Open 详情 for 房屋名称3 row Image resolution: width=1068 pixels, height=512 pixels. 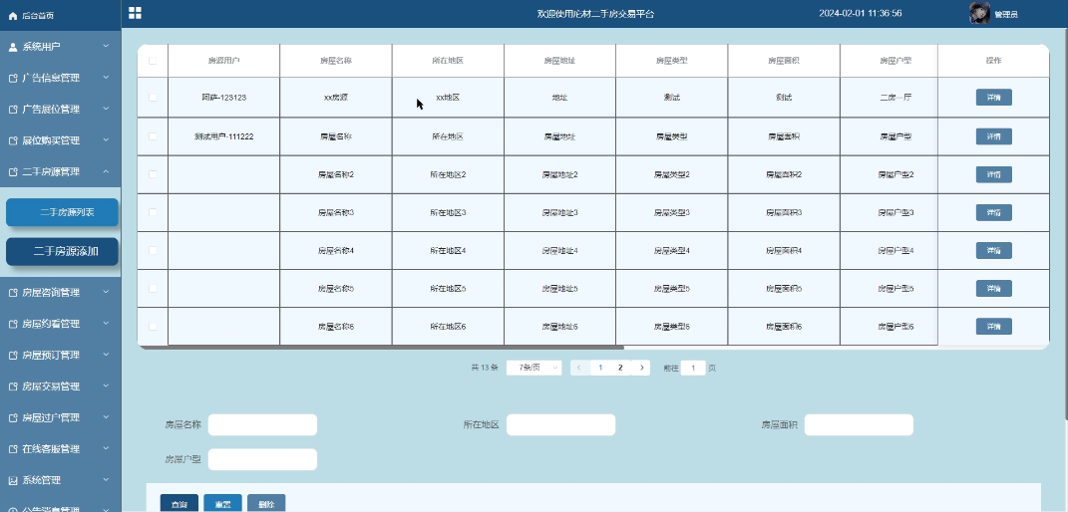(994, 212)
